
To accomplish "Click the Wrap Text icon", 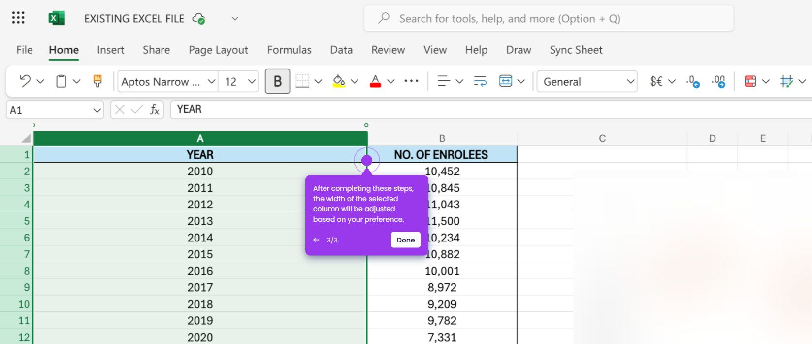I will 480,81.
